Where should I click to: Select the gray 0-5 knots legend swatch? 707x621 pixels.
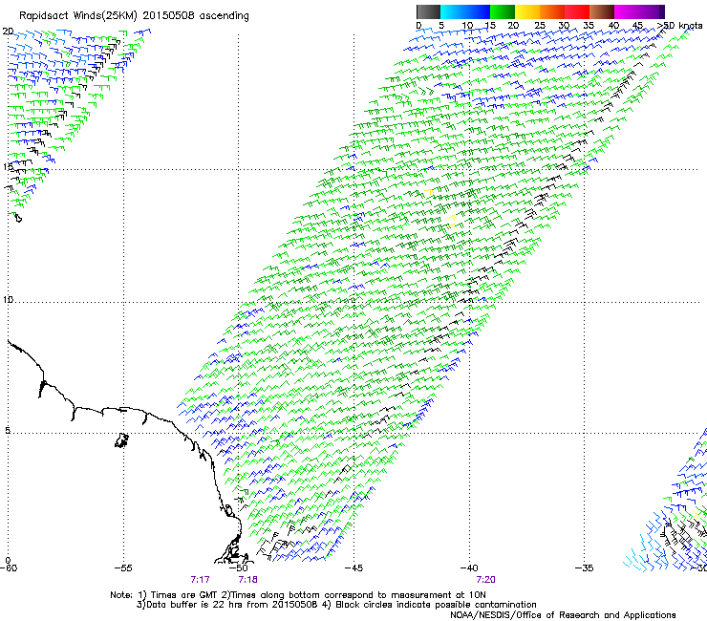tap(428, 11)
